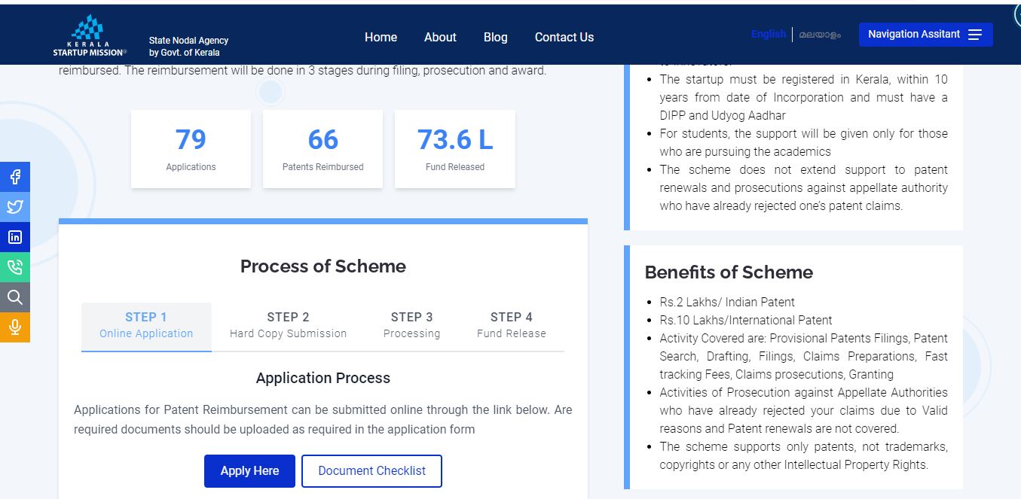Viewport: 1021px width, 499px height.
Task: Click the Activities of Prosecution against Appellate bullet
Action: pos(804,410)
